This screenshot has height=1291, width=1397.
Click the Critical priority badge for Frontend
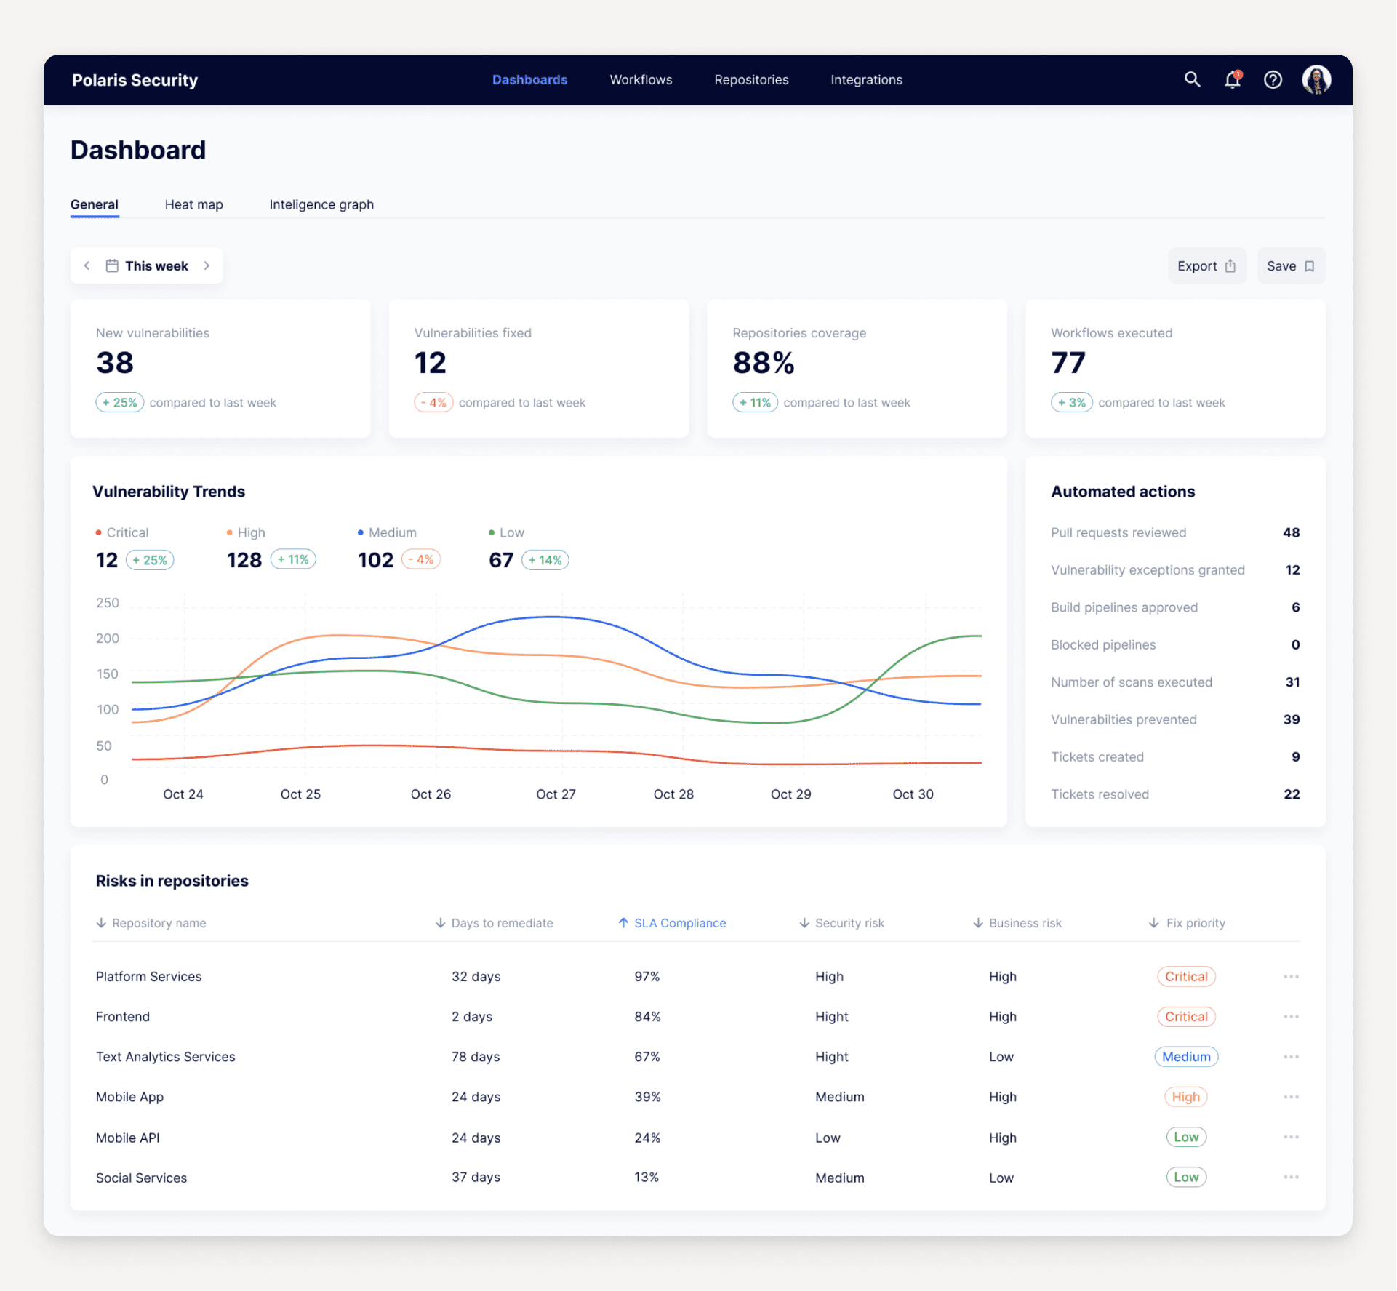pyautogui.click(x=1186, y=1016)
